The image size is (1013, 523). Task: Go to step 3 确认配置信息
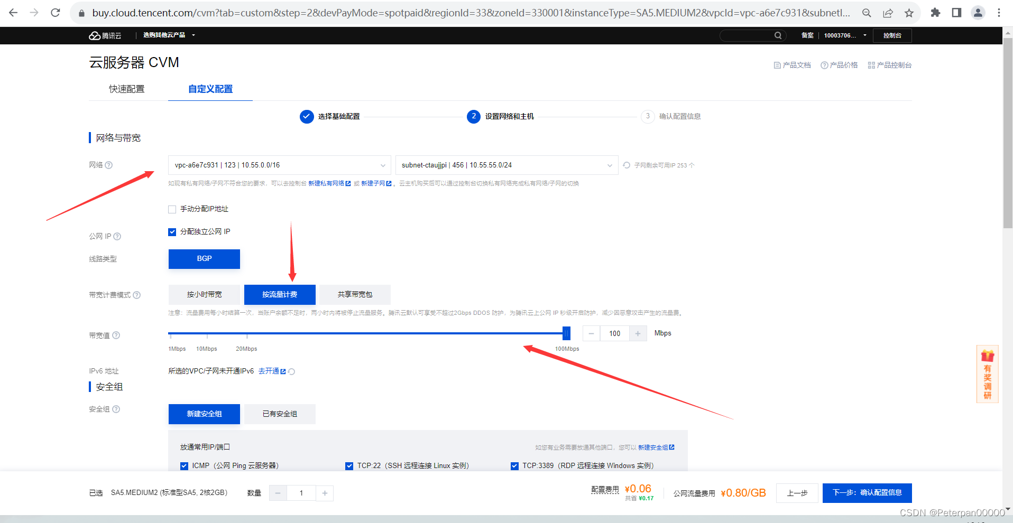(x=671, y=116)
